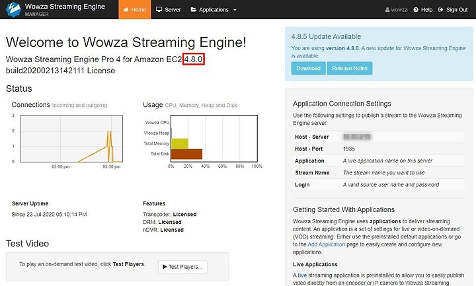Click the Application row description text
Screen dimensions: 476x286
click(x=387, y=161)
